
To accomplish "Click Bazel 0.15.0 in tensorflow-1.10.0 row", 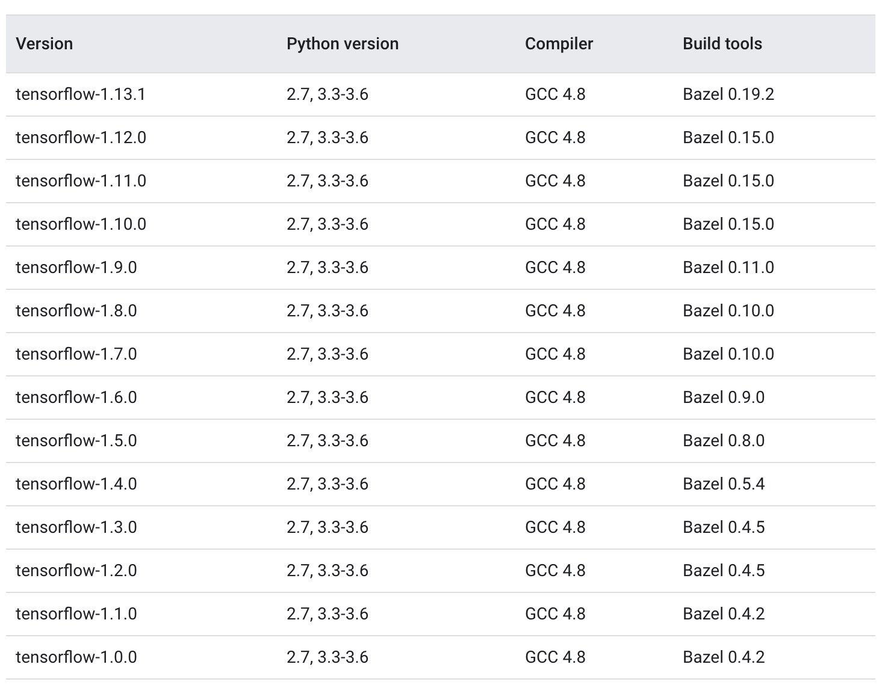I will click(728, 224).
